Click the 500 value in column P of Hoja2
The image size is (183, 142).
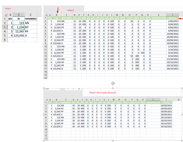[x=136, y=62]
